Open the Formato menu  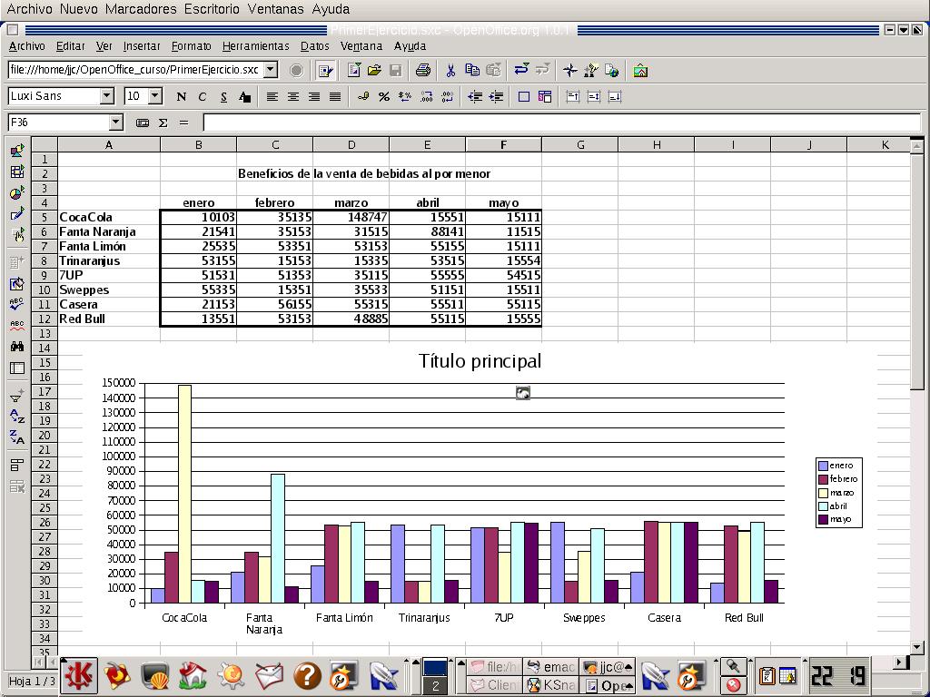click(191, 46)
